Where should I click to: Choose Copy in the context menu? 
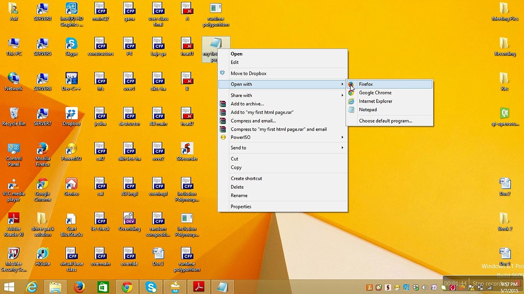pyautogui.click(x=282, y=167)
